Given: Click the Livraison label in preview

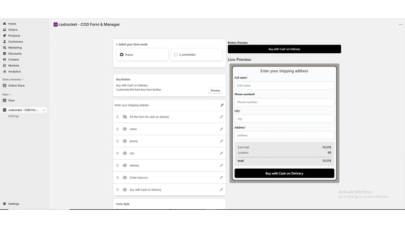Looking at the screenshot, I should [243, 153].
